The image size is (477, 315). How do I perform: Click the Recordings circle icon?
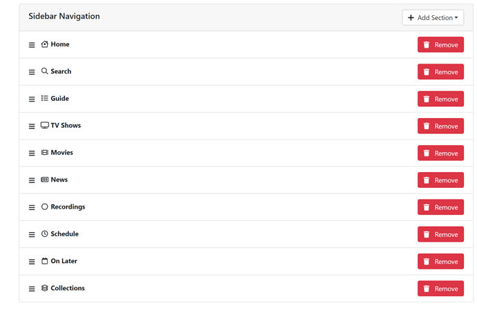(x=45, y=207)
